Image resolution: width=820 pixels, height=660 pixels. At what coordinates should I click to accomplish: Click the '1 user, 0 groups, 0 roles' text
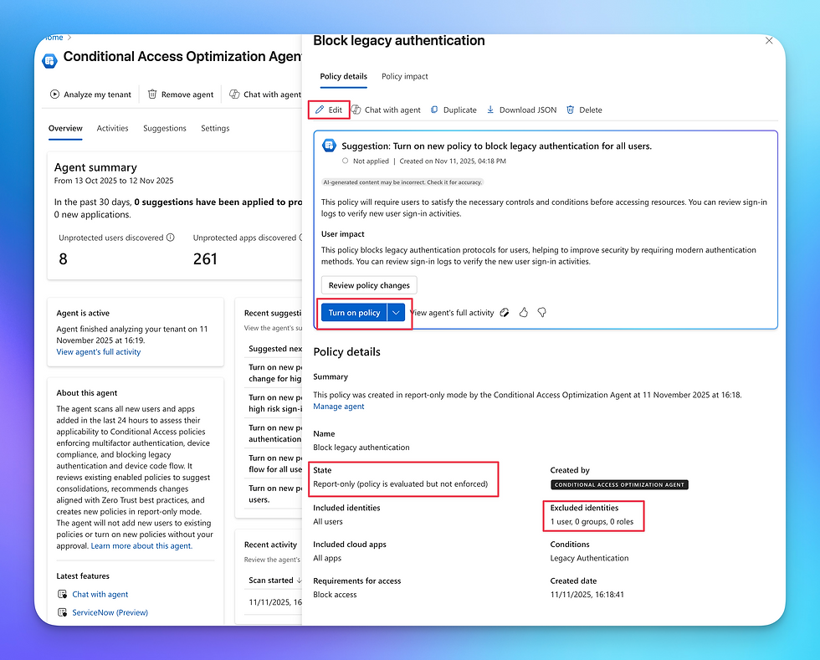click(x=592, y=521)
